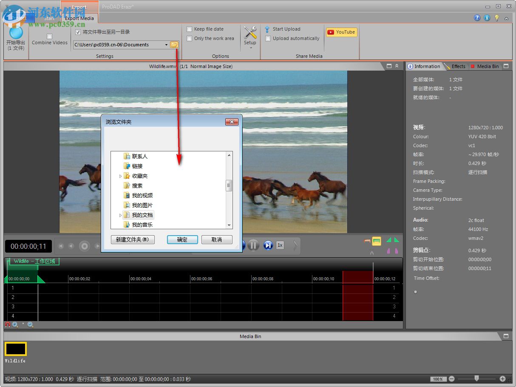Open the Setup wrench and screwdriver tool
The height and width of the screenshot is (387, 516).
point(250,33)
